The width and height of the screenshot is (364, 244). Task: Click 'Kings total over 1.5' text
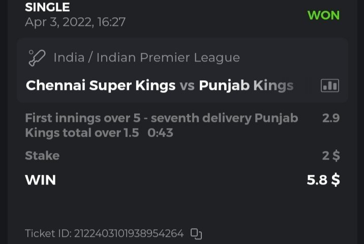point(82,133)
